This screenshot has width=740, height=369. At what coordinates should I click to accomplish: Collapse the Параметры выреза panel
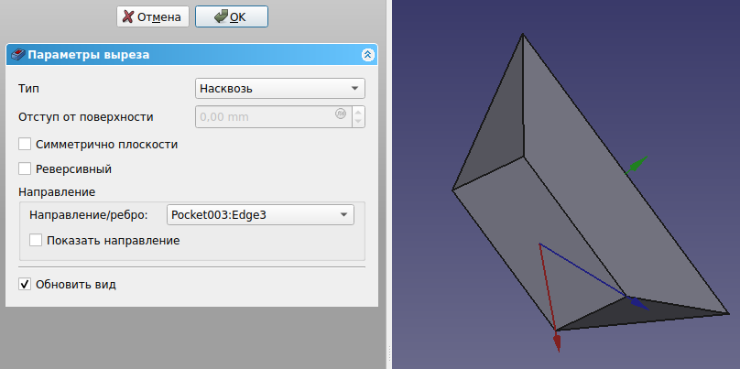click(x=368, y=55)
